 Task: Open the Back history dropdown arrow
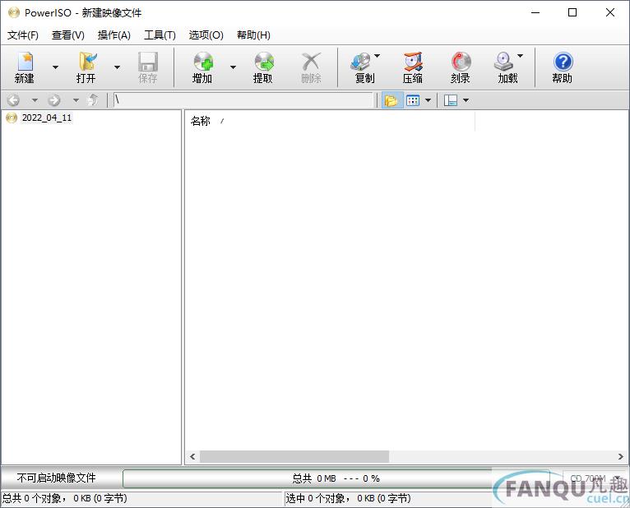click(35, 100)
